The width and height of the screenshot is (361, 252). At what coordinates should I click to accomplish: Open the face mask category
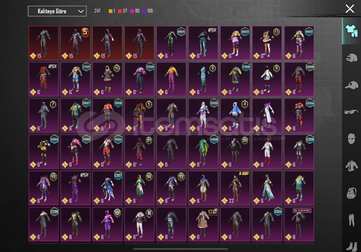pos(352,139)
